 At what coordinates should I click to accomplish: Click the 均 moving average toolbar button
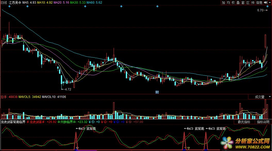[x=228, y=3]
